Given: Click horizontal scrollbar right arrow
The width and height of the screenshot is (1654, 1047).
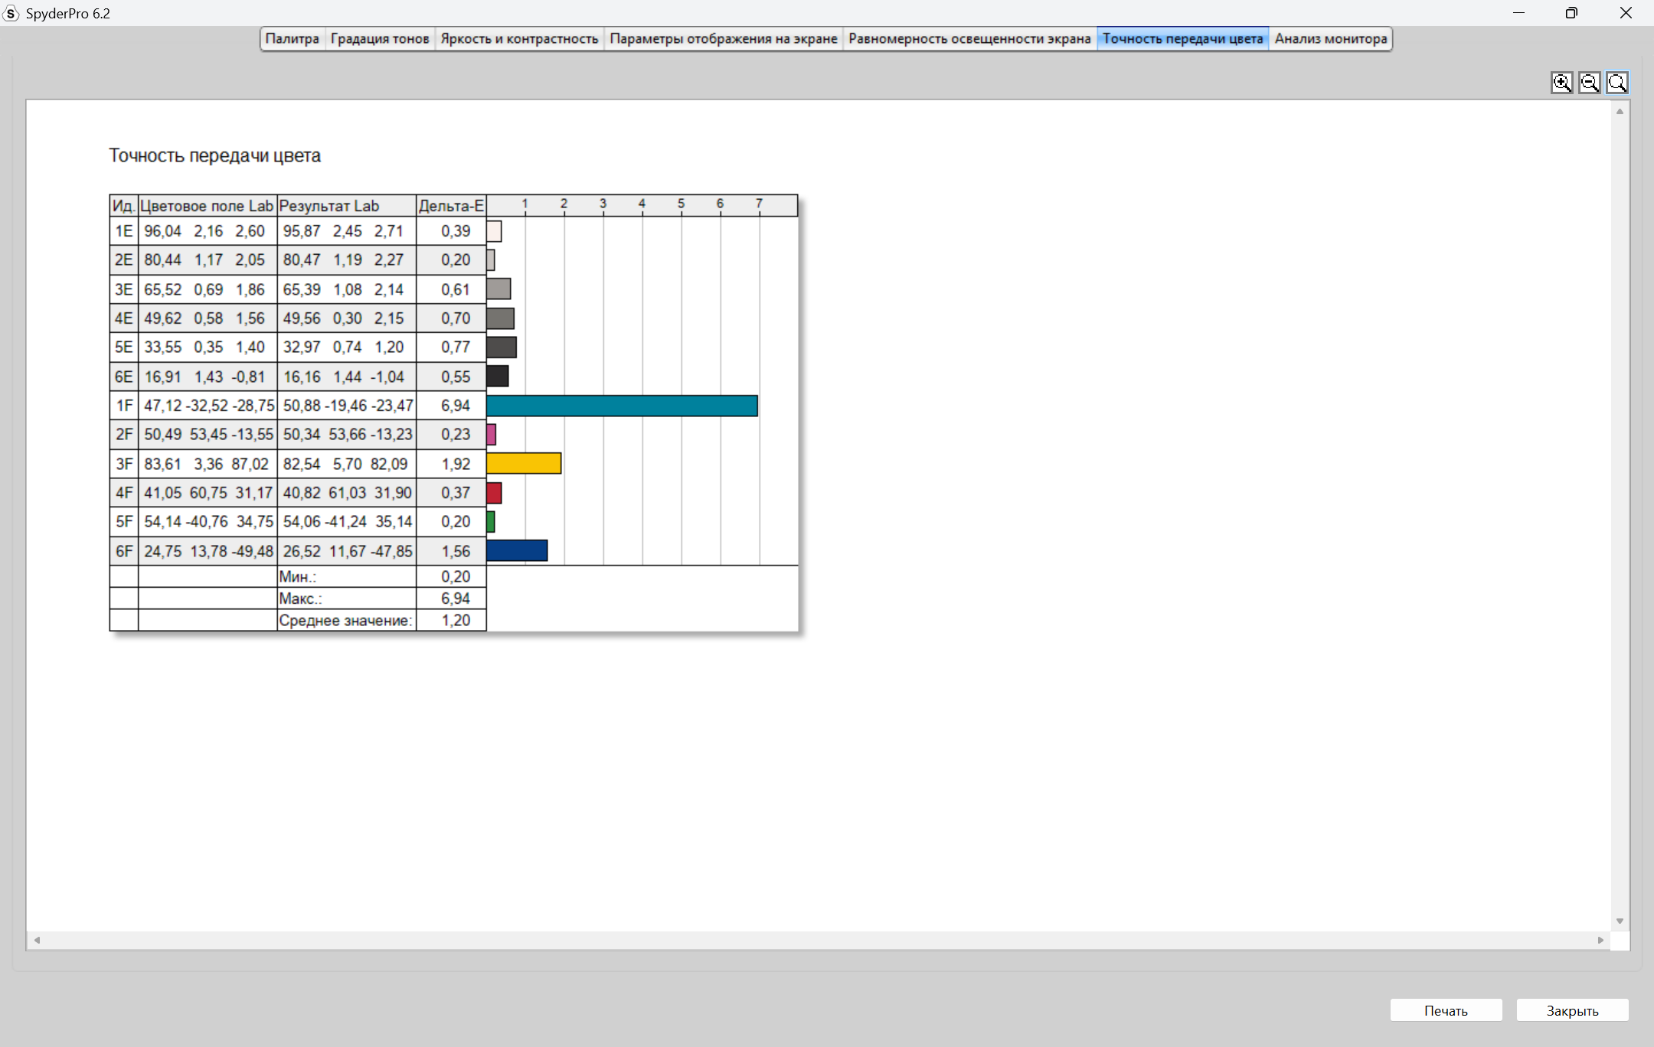Looking at the screenshot, I should coord(1600,940).
